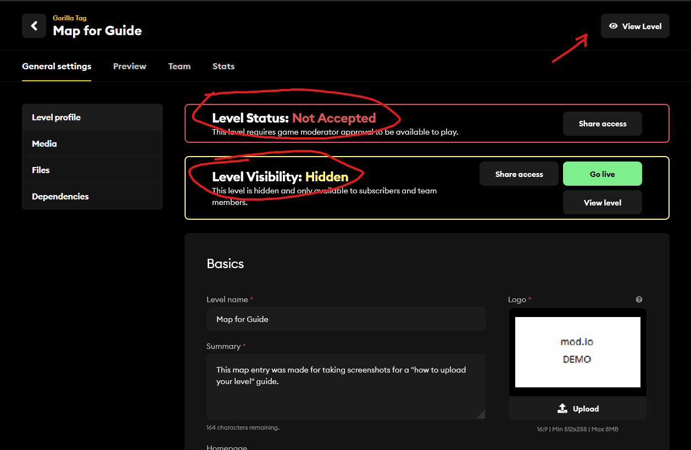Open the Team tab
This screenshot has height=450, width=691.
(179, 66)
